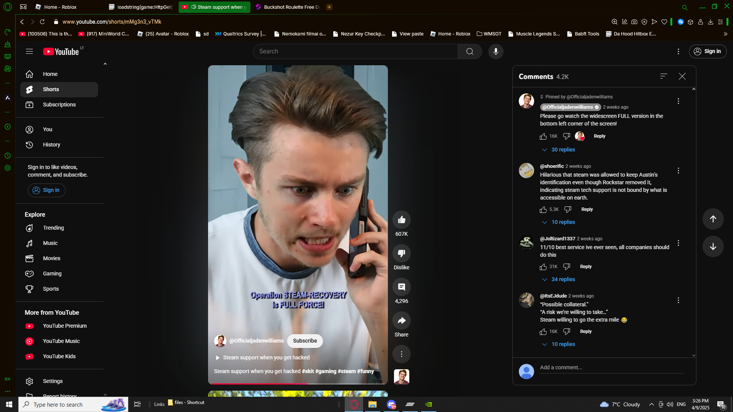
Task: Like the short with thumbs up
Action: click(402, 220)
